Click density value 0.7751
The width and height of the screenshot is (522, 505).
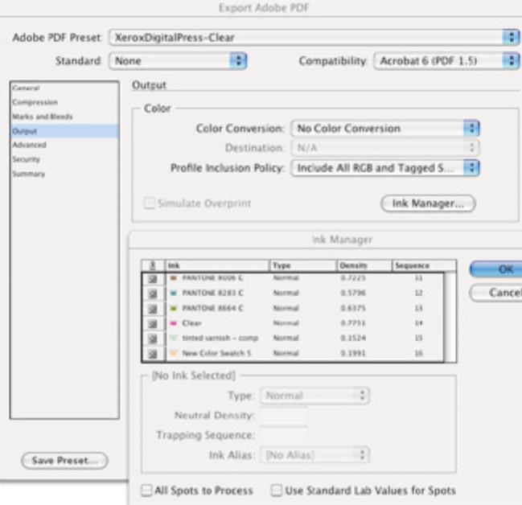[x=353, y=323]
